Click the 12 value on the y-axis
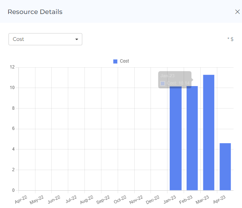 click(x=12, y=67)
